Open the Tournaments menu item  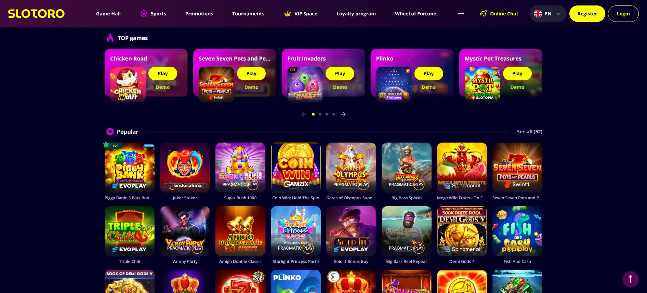point(248,14)
